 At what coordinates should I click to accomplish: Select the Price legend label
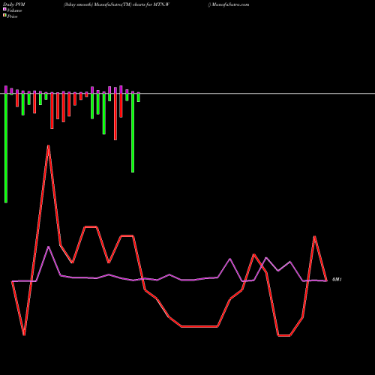(12, 16)
